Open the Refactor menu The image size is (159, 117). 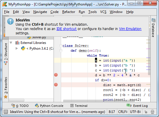pos(69,12)
